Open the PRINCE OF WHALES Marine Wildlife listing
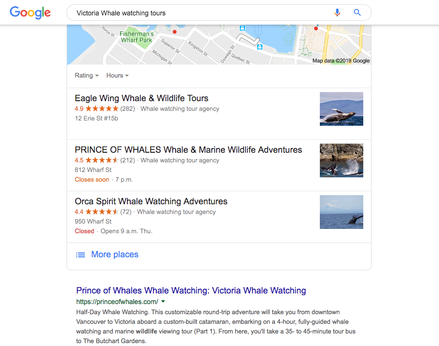439x346 pixels. (x=188, y=150)
